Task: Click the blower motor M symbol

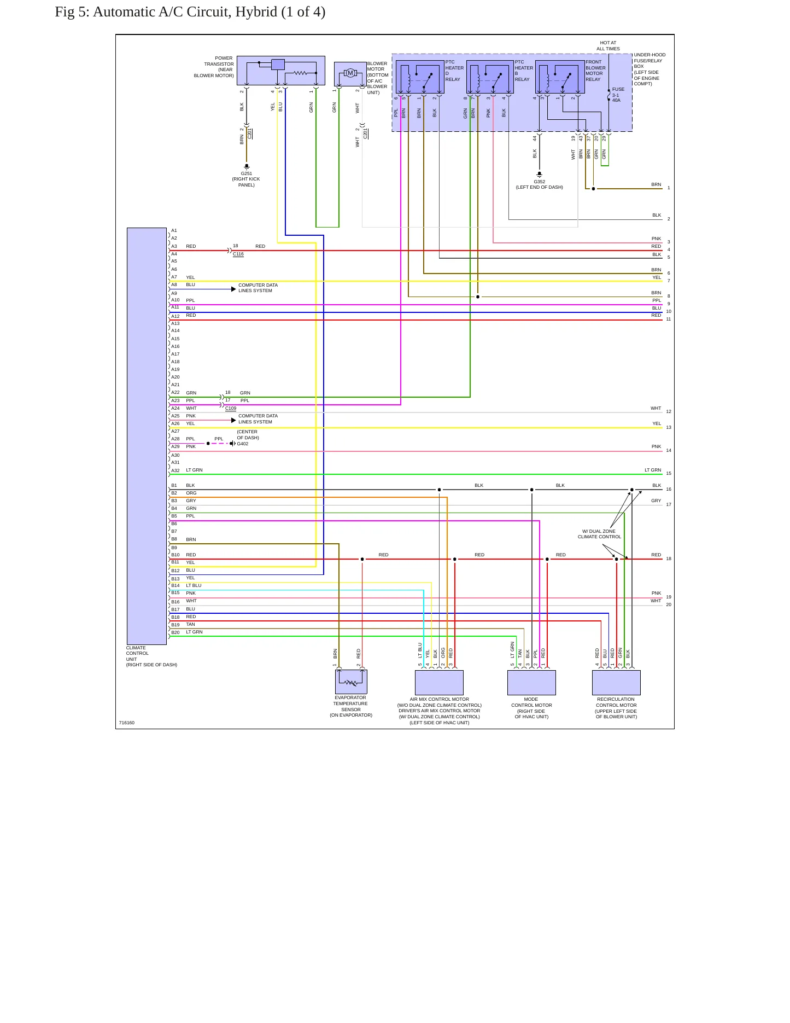Action: [350, 73]
